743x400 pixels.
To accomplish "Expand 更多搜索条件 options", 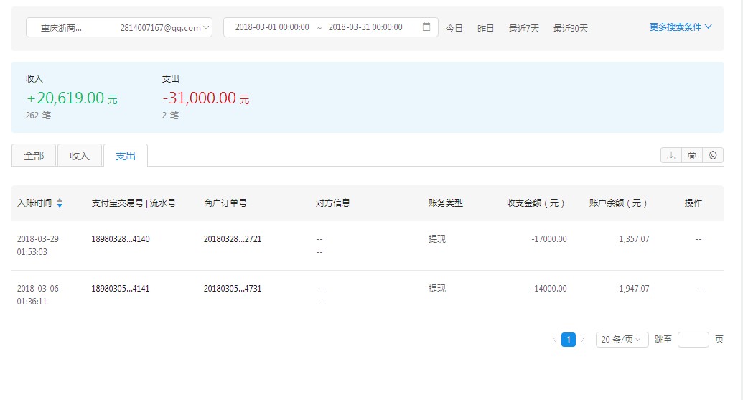I will click(x=681, y=27).
